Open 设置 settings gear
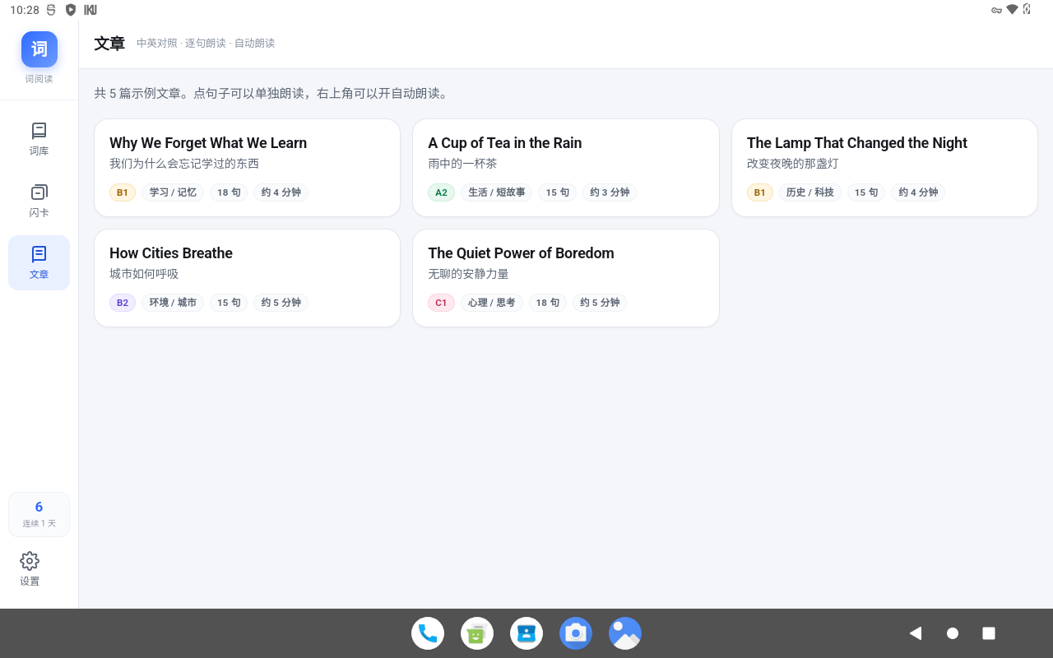 click(30, 569)
